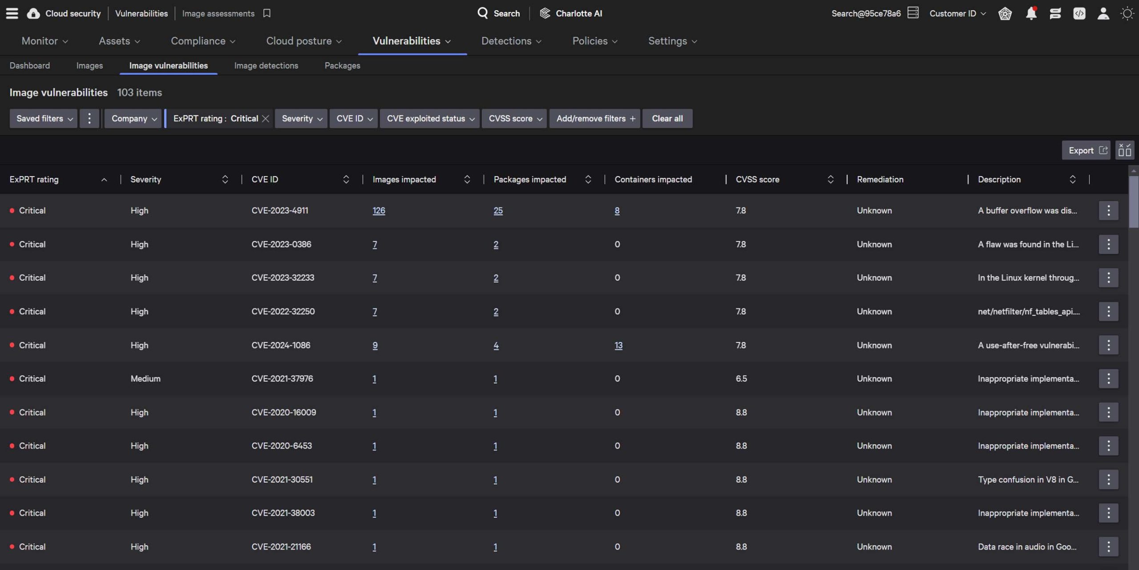
Task: Open the Cloud posture menu
Action: [x=304, y=41]
